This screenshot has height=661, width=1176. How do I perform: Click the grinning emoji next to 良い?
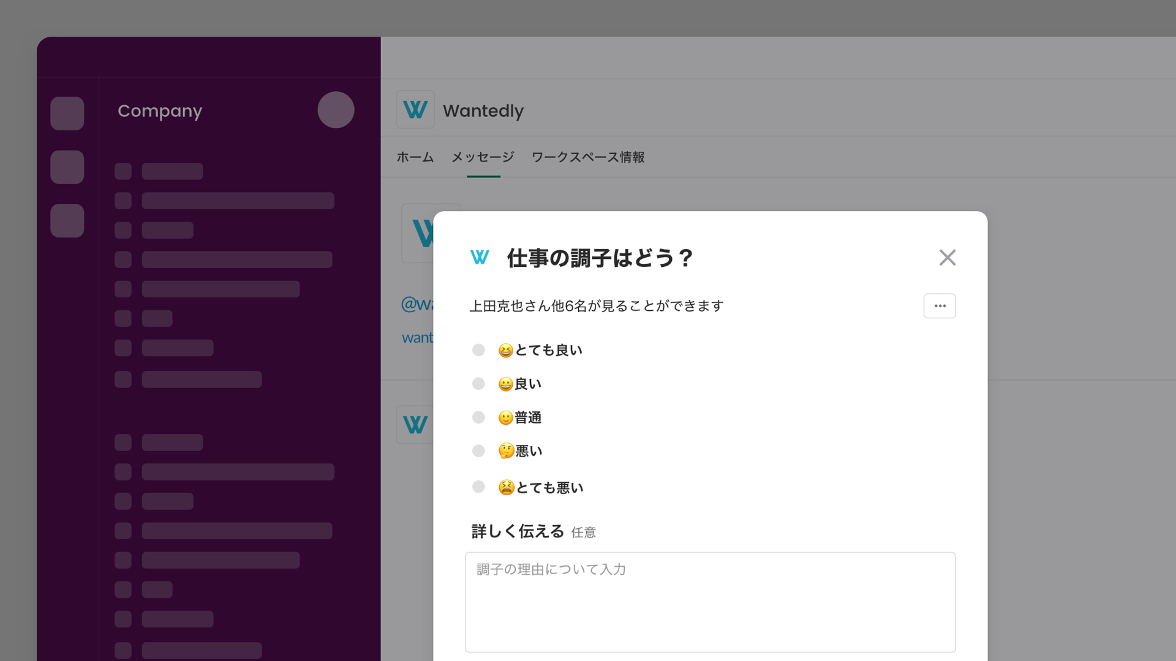(x=505, y=384)
